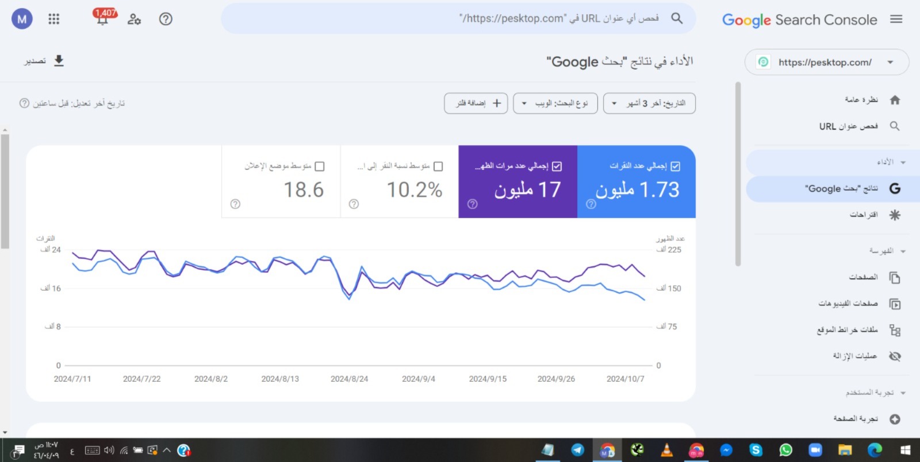Click help icon on total clicks card
Screen dimensions: 920x462
click(x=591, y=204)
